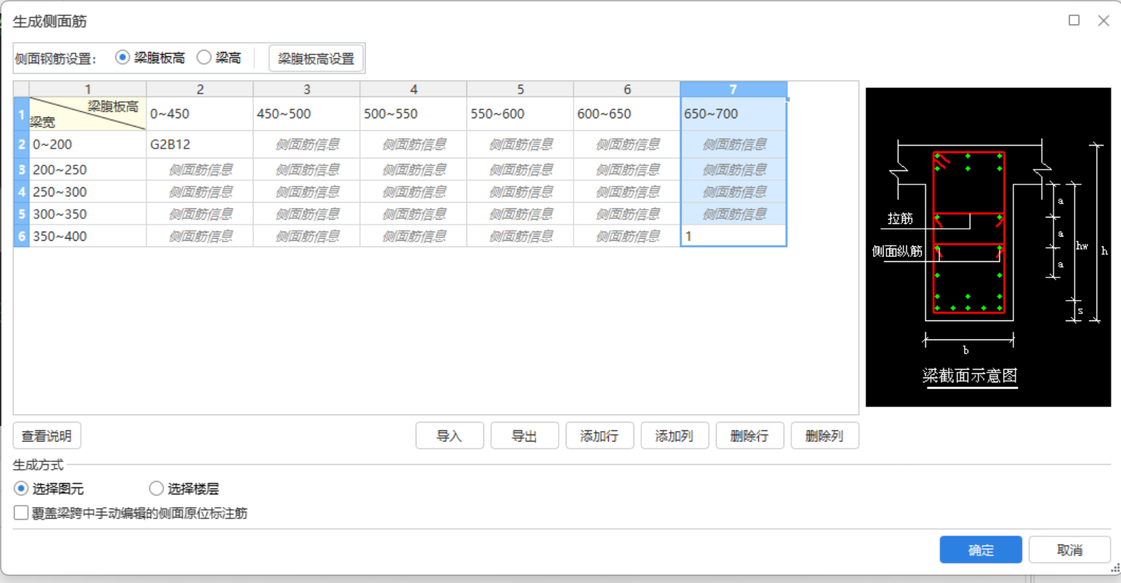Click 侧面筋信息 cell in row 200~250, column 0~450
The height and width of the screenshot is (583, 1121).
pyautogui.click(x=200, y=170)
